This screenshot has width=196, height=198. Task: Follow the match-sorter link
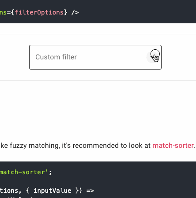click(x=173, y=146)
